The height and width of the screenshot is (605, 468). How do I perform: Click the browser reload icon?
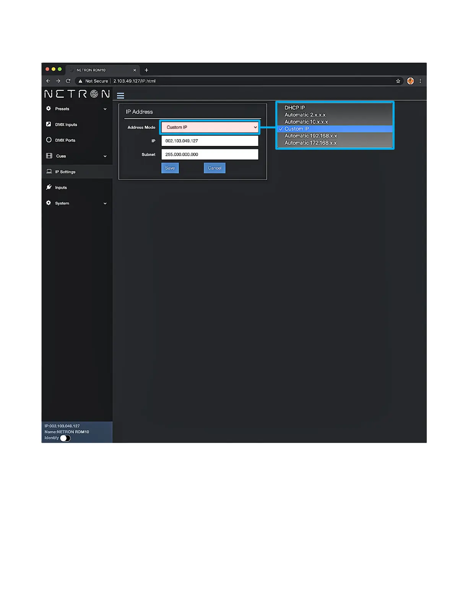pyautogui.click(x=68, y=81)
